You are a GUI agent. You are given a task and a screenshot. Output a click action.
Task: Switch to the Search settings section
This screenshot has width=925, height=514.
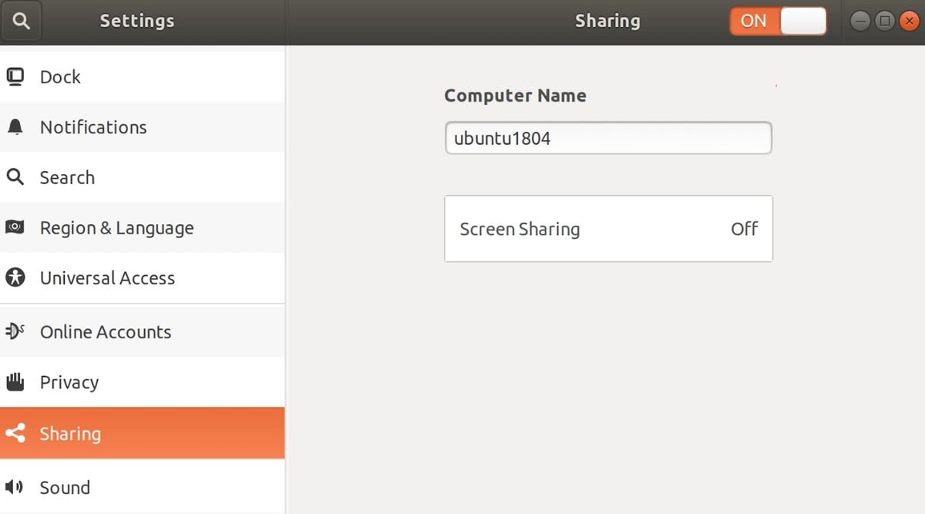(x=68, y=177)
